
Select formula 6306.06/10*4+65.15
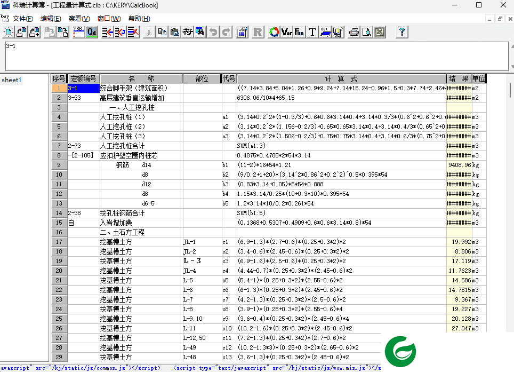342,98
